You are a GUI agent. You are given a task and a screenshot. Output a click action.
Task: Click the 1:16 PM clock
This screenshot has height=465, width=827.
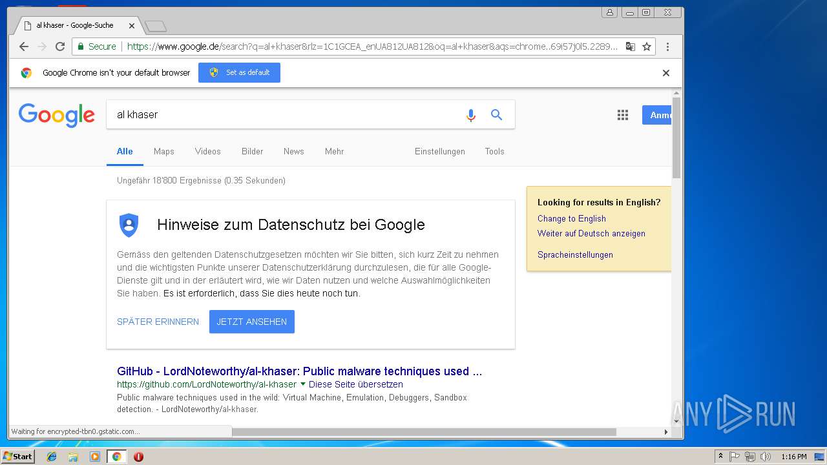click(794, 457)
